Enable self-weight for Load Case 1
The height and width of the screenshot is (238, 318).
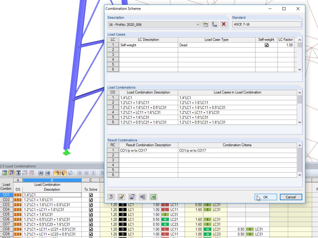coord(266,45)
